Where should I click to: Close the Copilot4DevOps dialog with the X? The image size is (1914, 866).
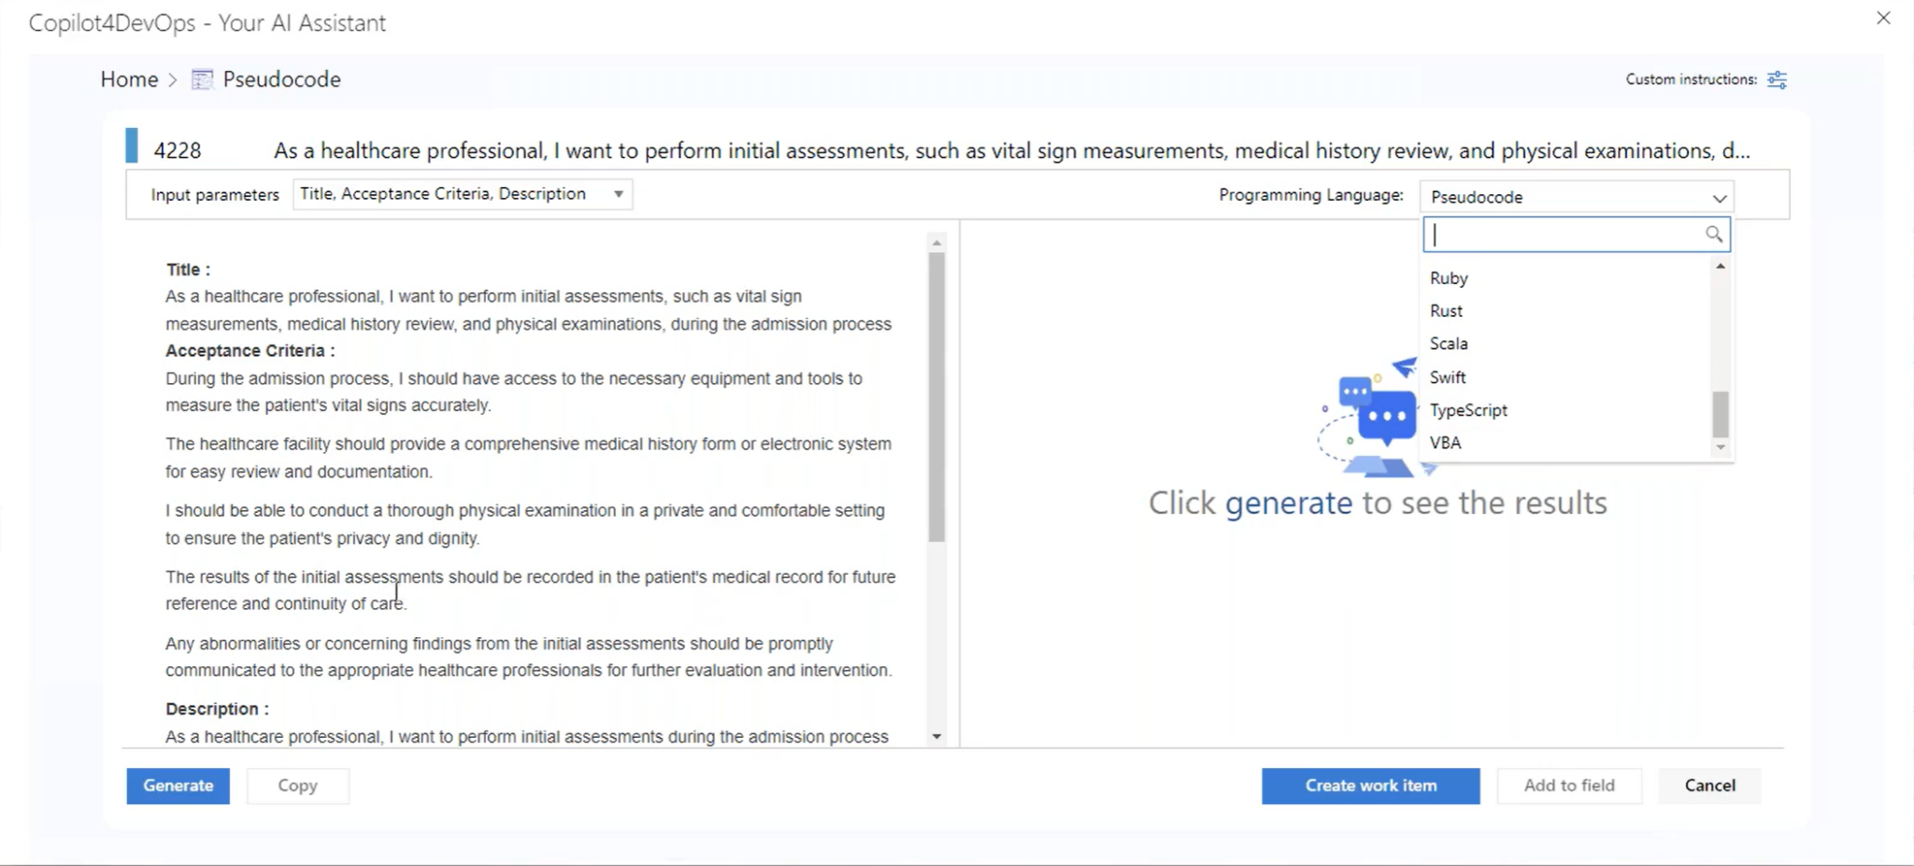(1884, 18)
